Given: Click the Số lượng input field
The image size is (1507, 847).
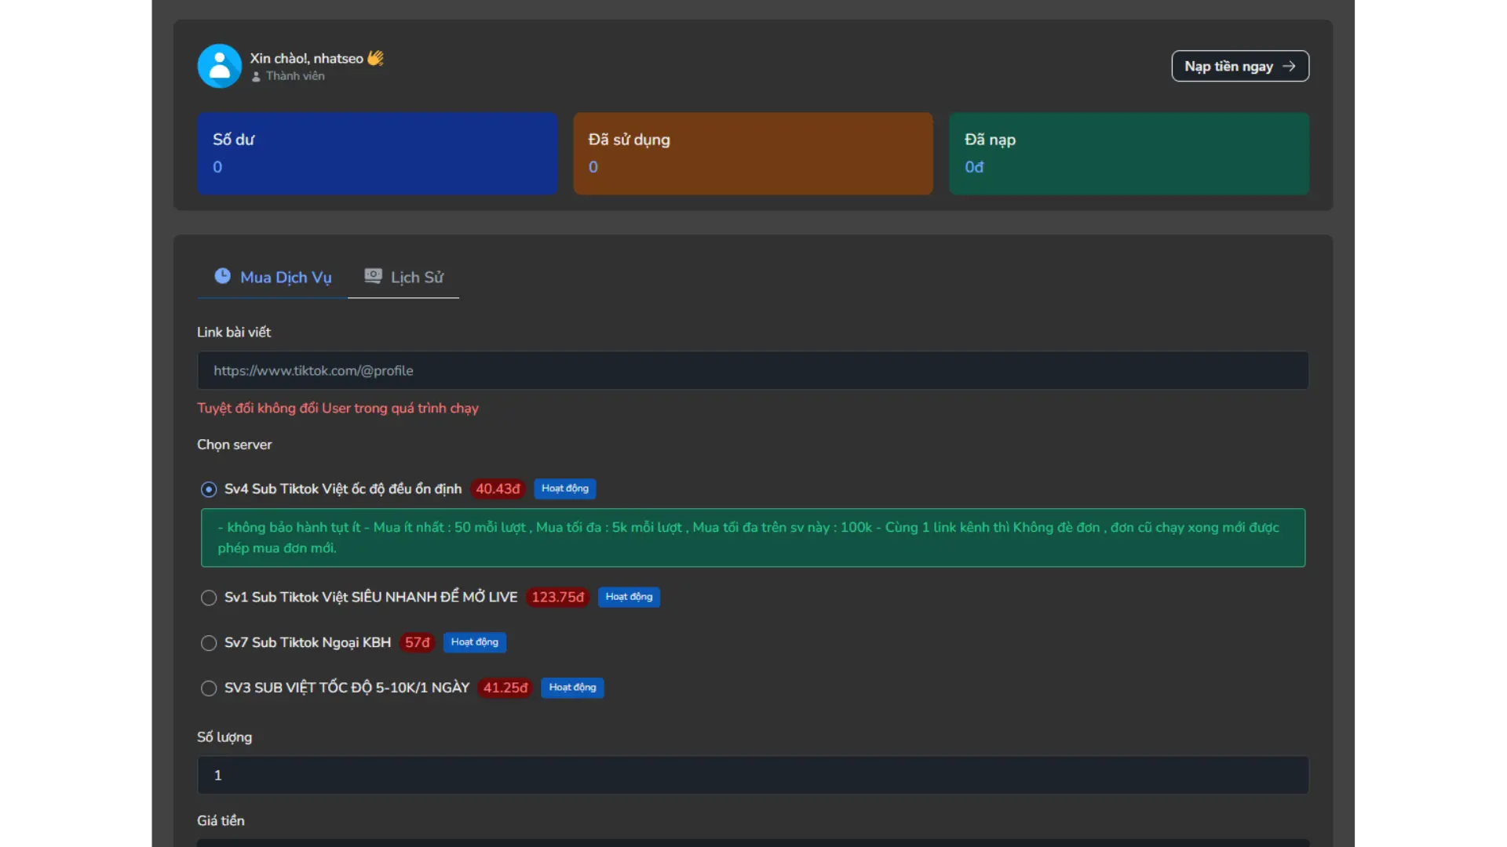Looking at the screenshot, I should (753, 775).
